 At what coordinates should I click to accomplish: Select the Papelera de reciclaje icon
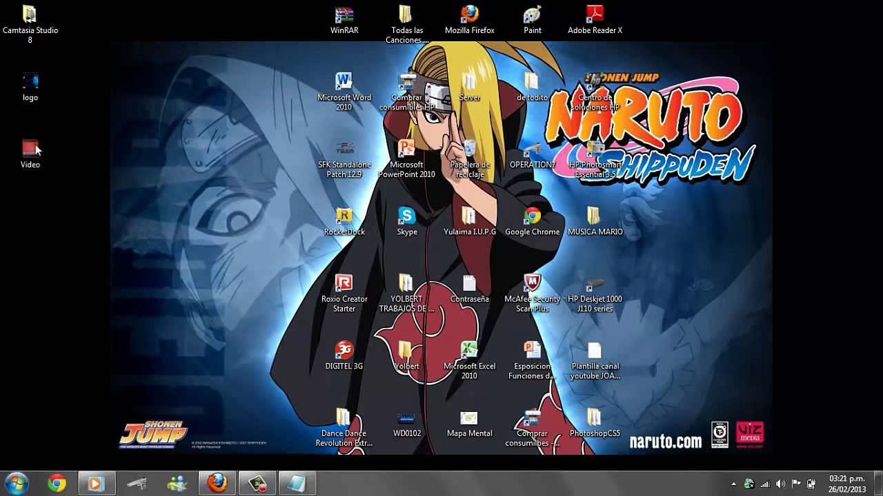[x=470, y=159]
